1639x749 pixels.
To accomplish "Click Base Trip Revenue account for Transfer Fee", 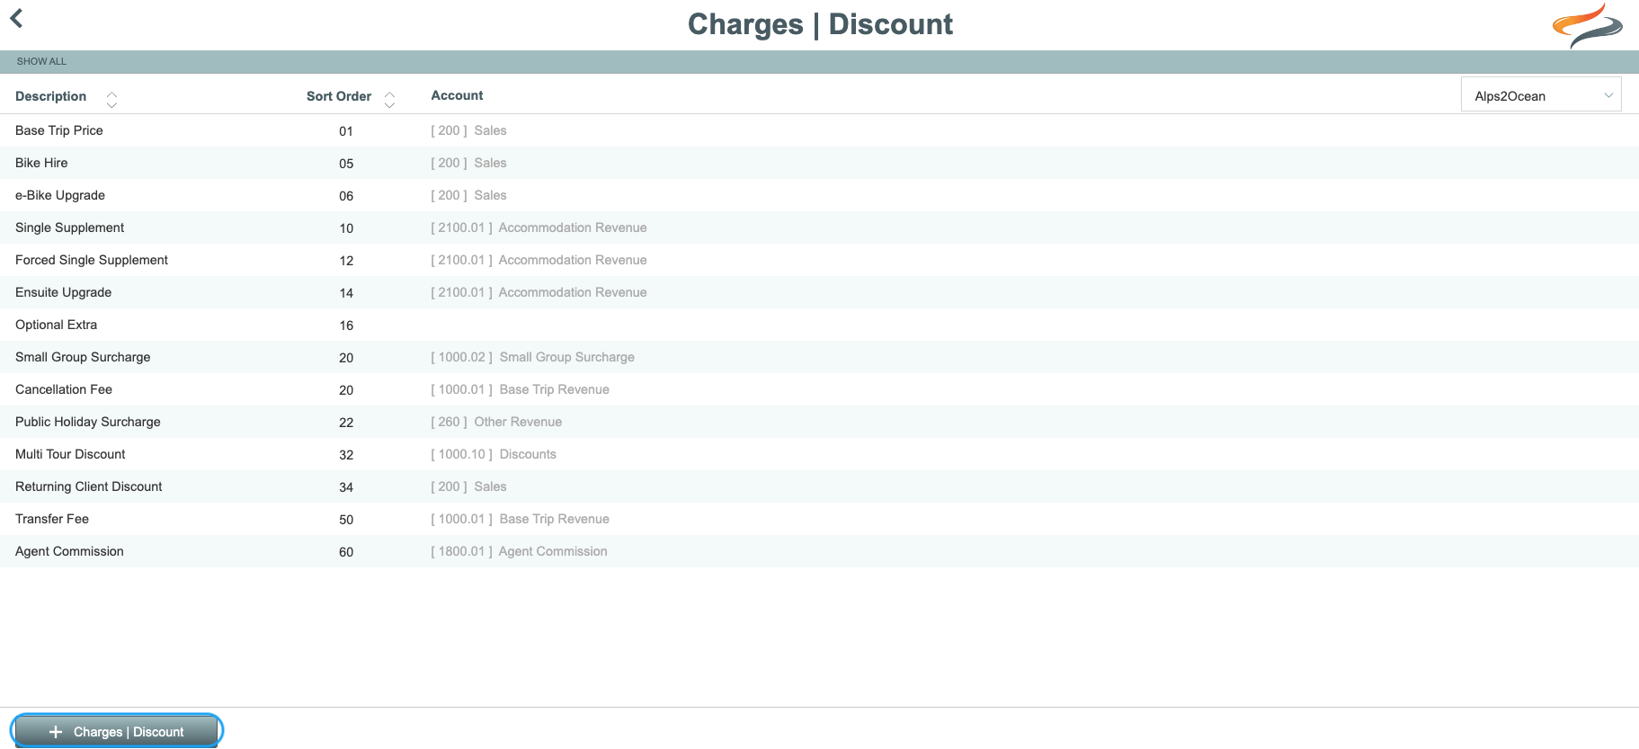I will click(520, 519).
